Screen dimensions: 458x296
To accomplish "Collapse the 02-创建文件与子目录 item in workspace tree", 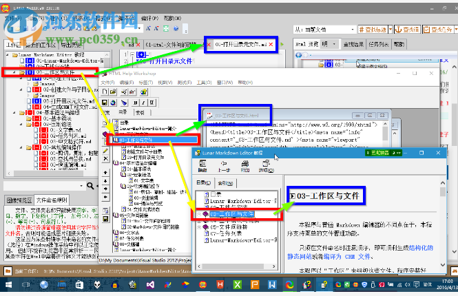I will (21, 89).
